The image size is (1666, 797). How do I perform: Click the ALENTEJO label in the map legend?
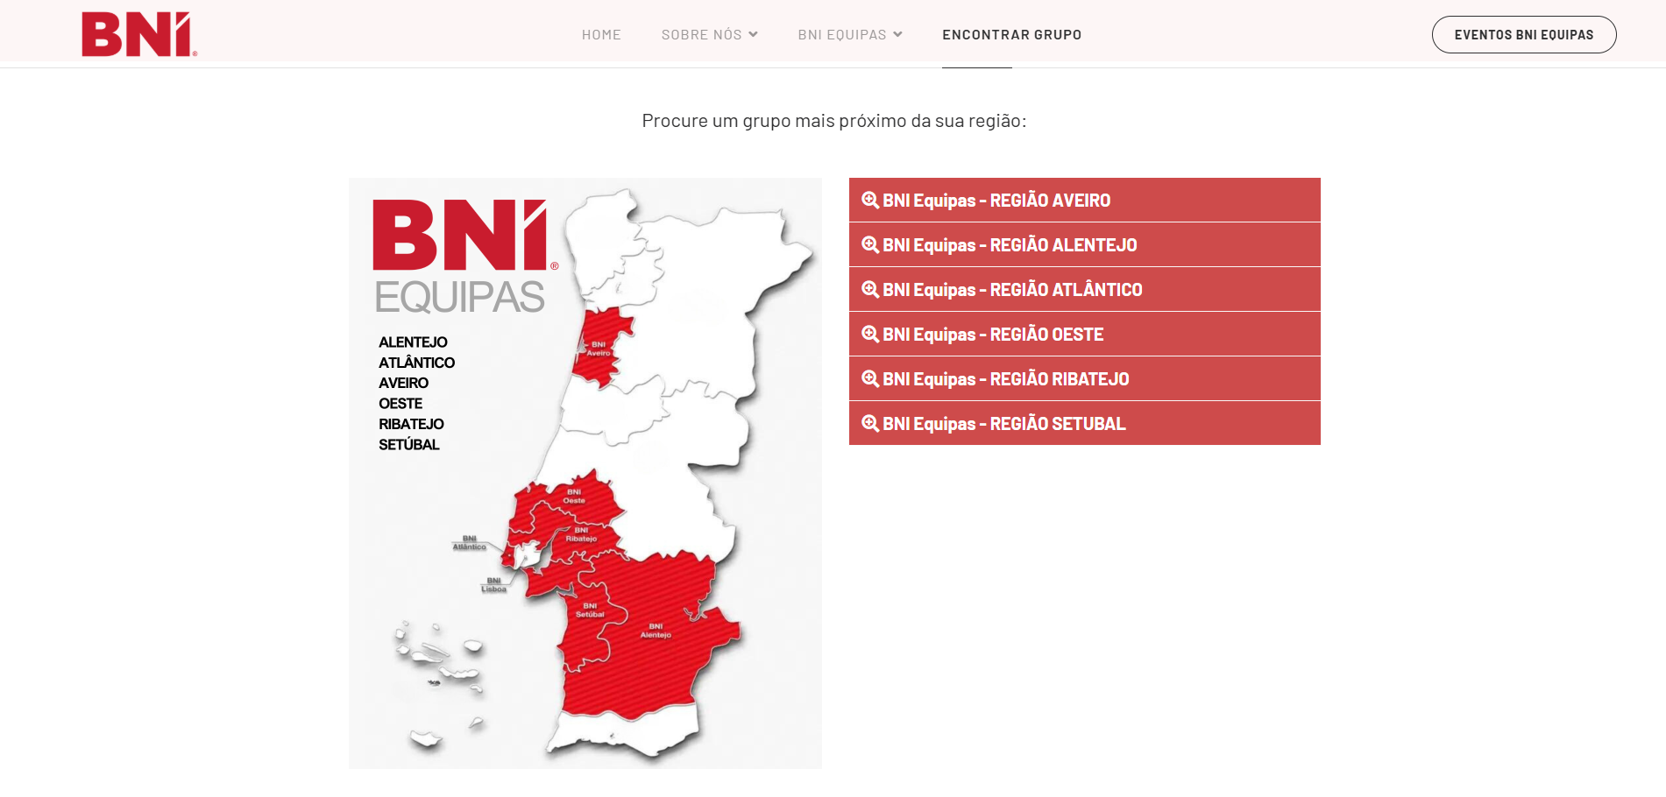click(413, 342)
